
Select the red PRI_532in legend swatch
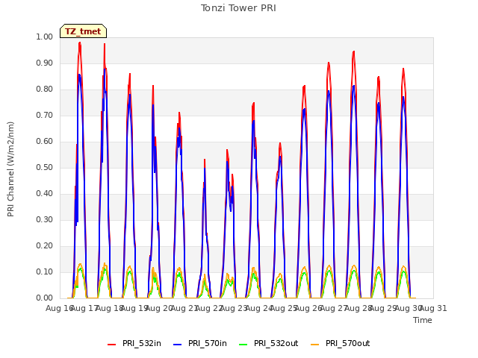click(112, 345)
